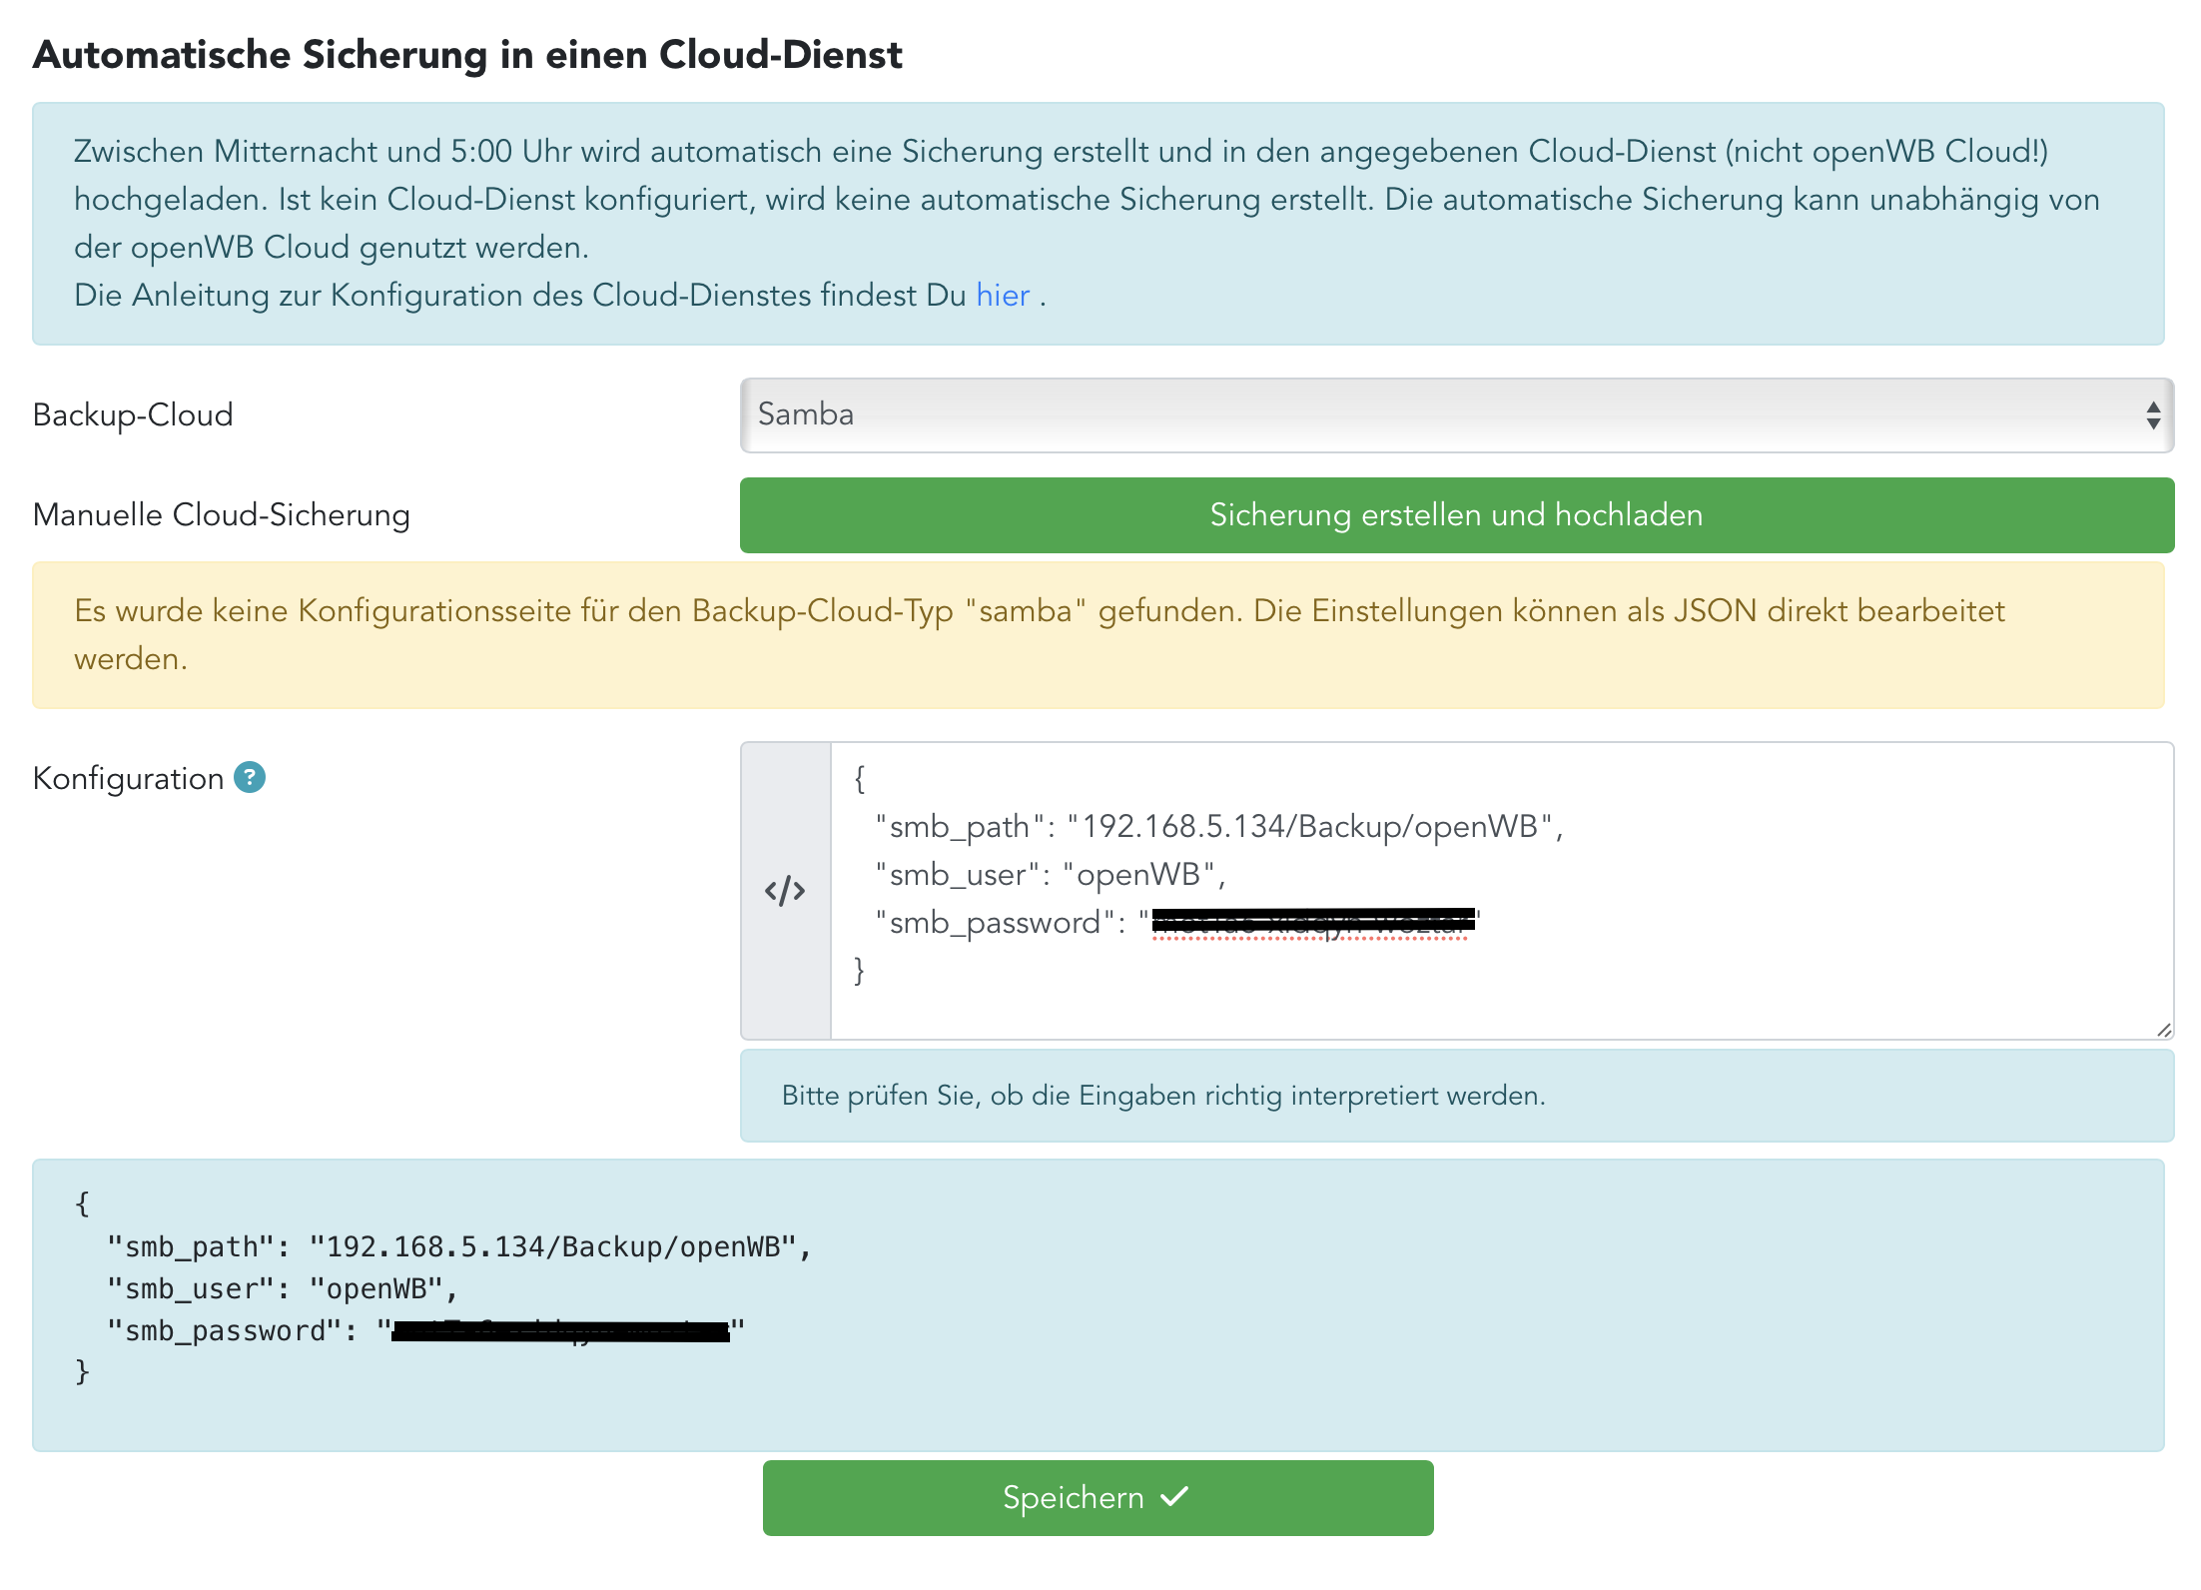The height and width of the screenshot is (1590, 2201).
Task: Open the 'hier' configuration guide link
Action: point(1002,296)
